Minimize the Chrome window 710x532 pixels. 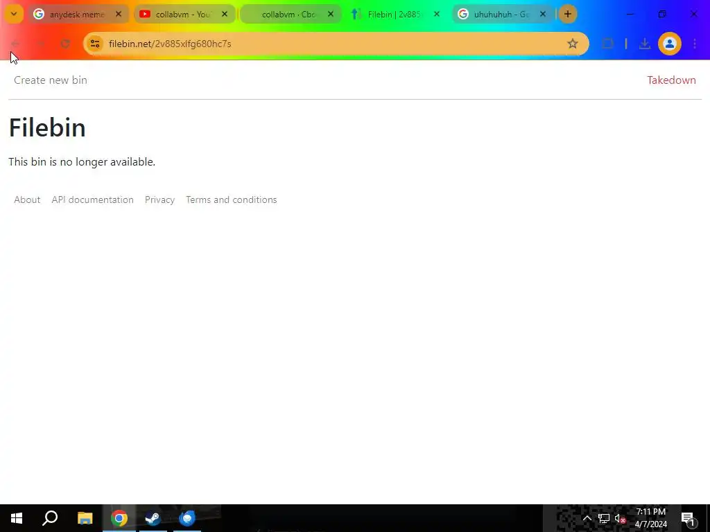tap(630, 14)
